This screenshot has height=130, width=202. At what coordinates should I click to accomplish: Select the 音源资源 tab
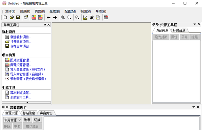point(12,113)
